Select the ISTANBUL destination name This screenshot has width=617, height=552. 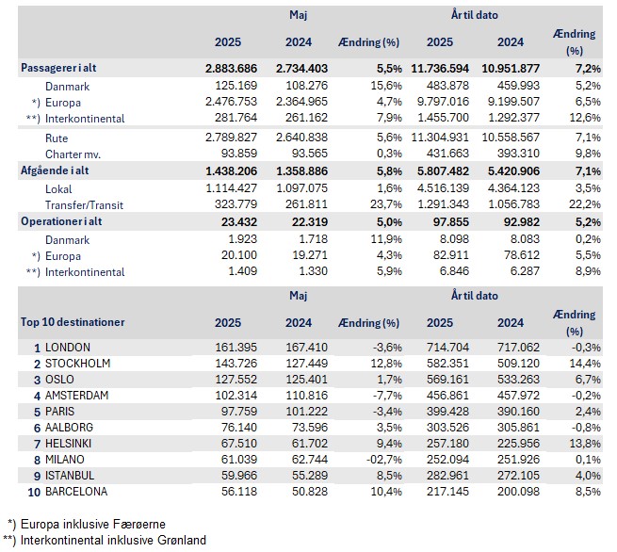point(72,476)
